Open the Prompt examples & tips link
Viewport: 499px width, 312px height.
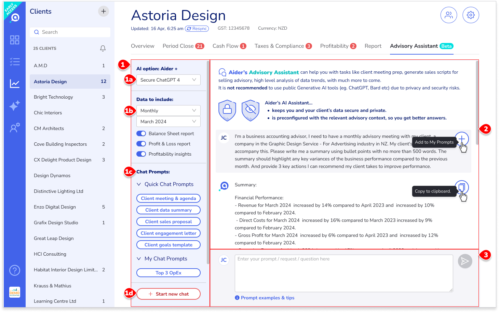(x=267, y=298)
